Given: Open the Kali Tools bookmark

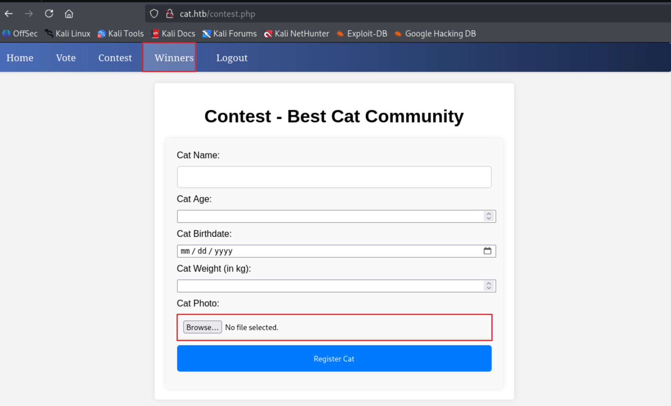Looking at the screenshot, I should coord(121,34).
